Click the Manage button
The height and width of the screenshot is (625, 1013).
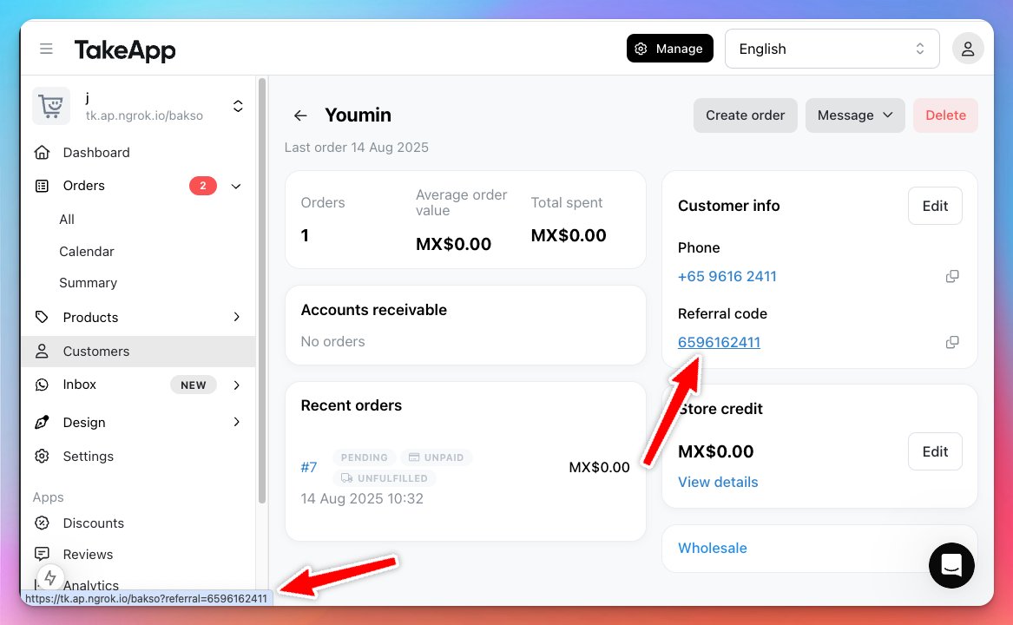[x=670, y=49]
